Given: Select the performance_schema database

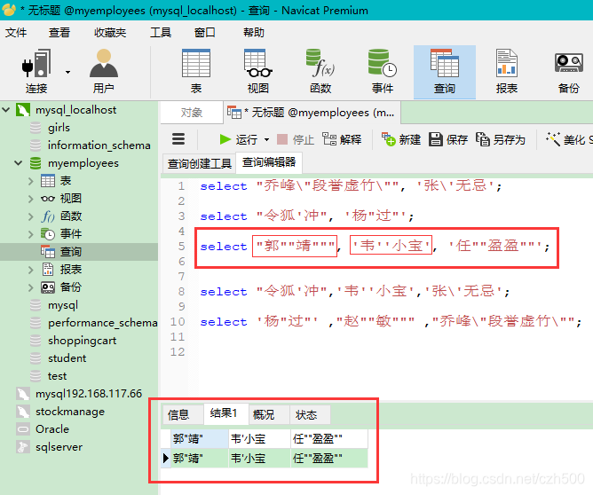Looking at the screenshot, I should click(x=102, y=323).
